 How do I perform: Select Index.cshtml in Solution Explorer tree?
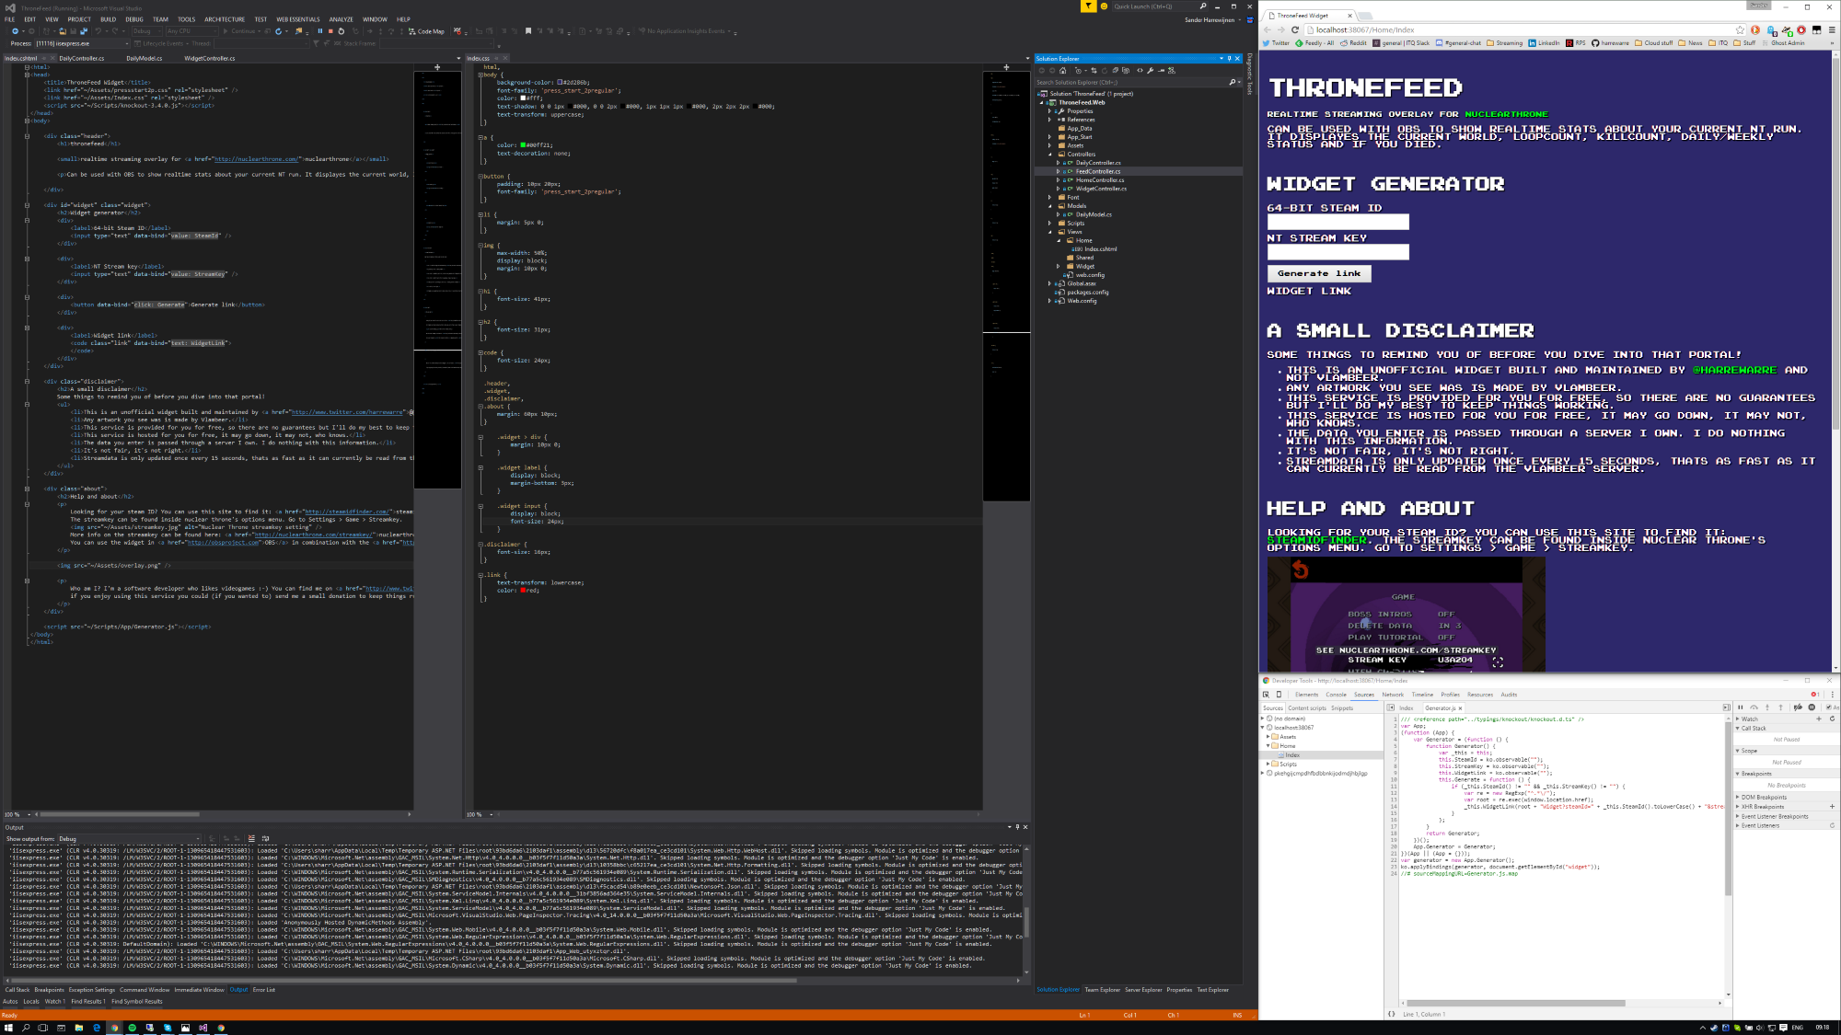coord(1100,249)
